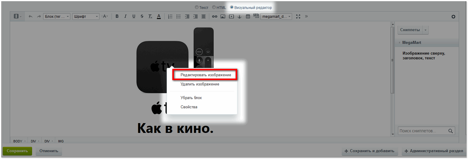Click the scrollbar down arrow
The width and height of the screenshot is (468, 159).
click(393, 134)
